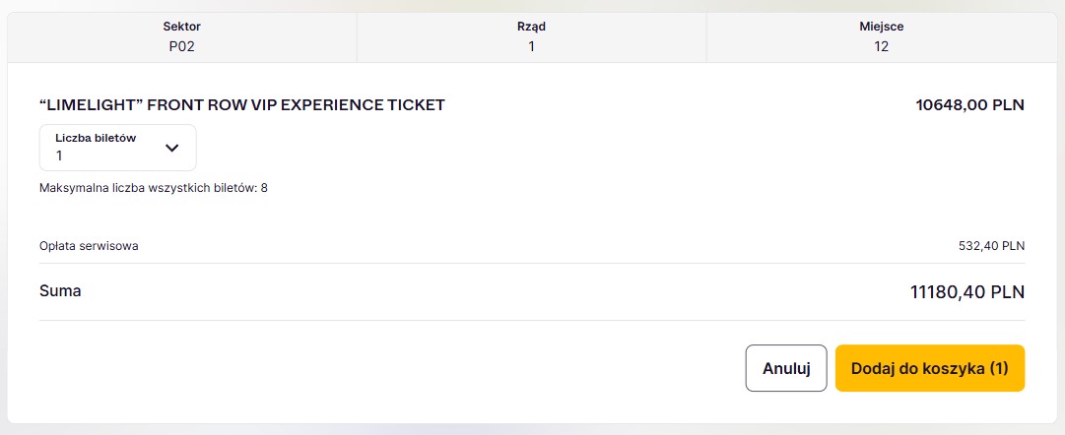
Task: Click the selected quantity value 1 in dropdown
Action: click(x=59, y=156)
